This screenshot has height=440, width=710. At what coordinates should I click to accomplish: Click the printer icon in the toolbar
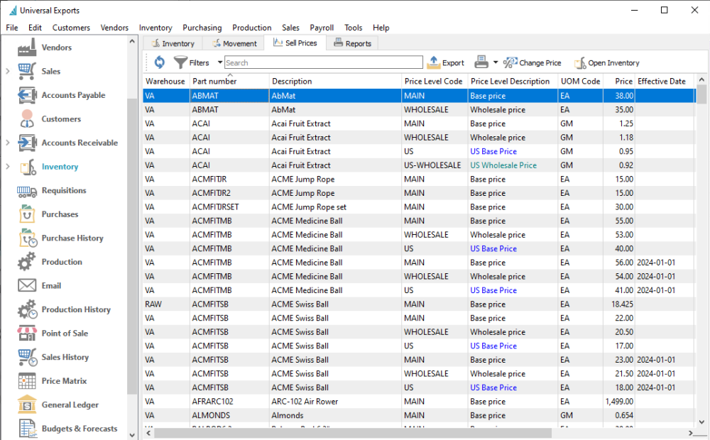[481, 62]
